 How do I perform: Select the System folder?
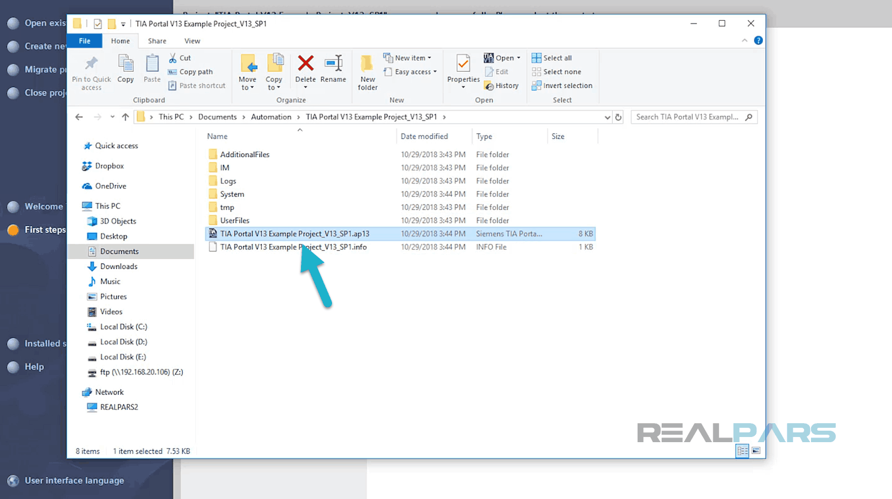click(231, 194)
